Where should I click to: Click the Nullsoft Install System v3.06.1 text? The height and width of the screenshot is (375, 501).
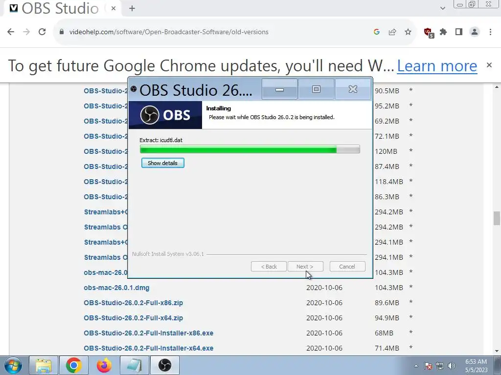168,254
